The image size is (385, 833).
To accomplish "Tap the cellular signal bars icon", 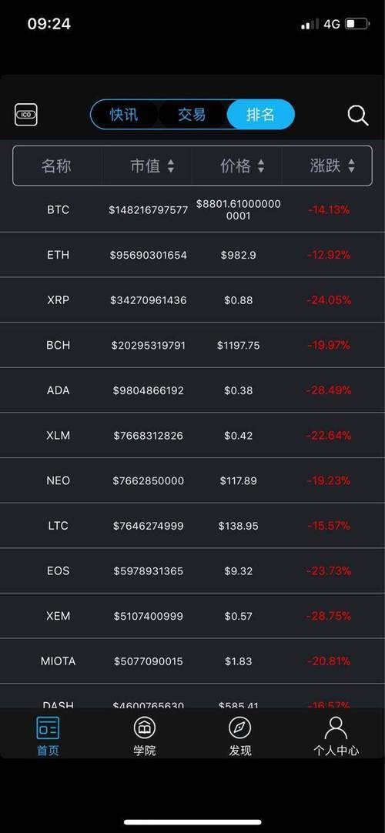I will (310, 25).
